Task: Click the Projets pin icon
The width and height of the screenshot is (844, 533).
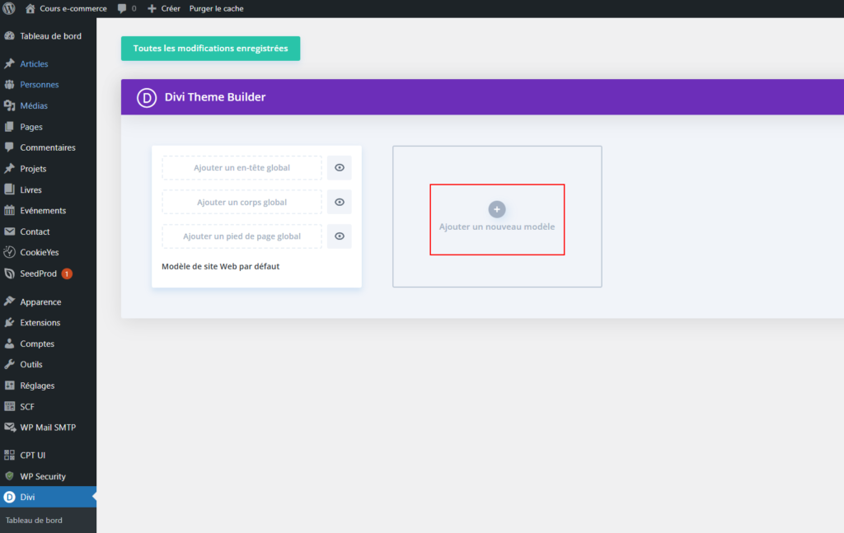Action: [9, 168]
